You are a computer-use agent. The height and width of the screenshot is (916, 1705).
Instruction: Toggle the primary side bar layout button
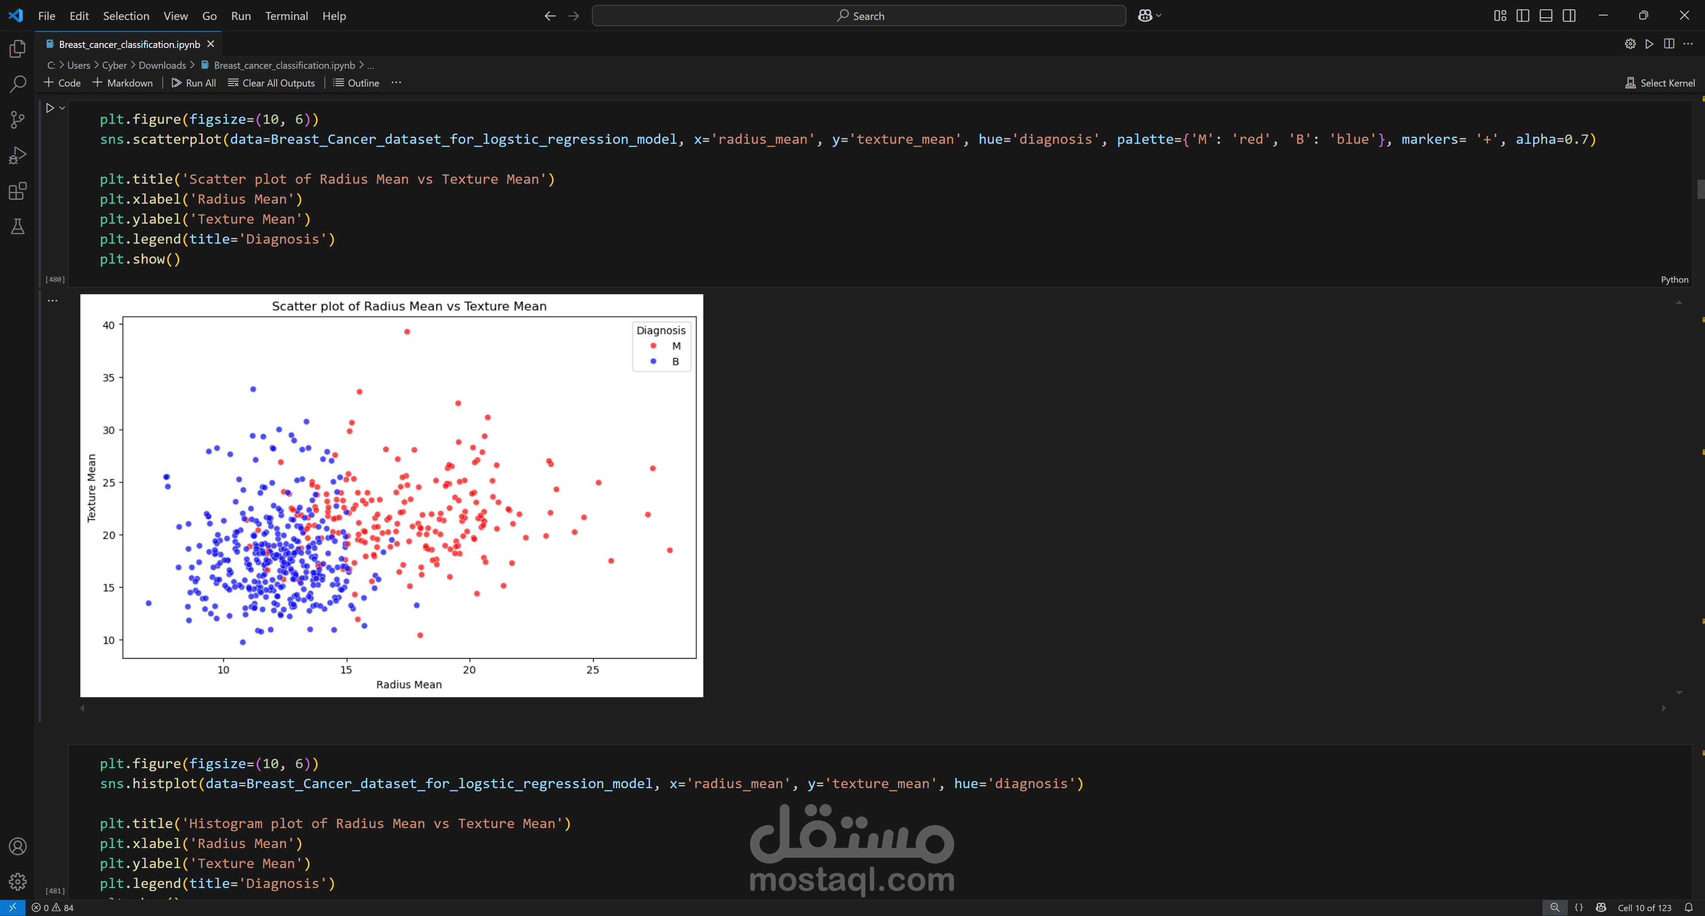tap(1523, 16)
